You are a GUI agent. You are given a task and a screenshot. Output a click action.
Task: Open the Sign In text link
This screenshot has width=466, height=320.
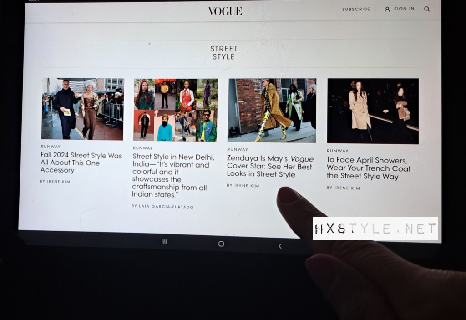(x=404, y=9)
